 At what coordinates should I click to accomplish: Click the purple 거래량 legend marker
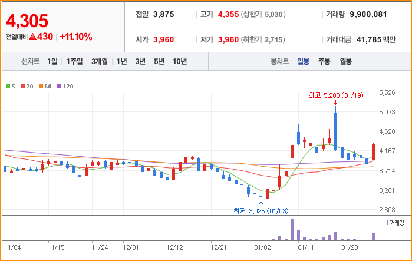(x=387, y=223)
